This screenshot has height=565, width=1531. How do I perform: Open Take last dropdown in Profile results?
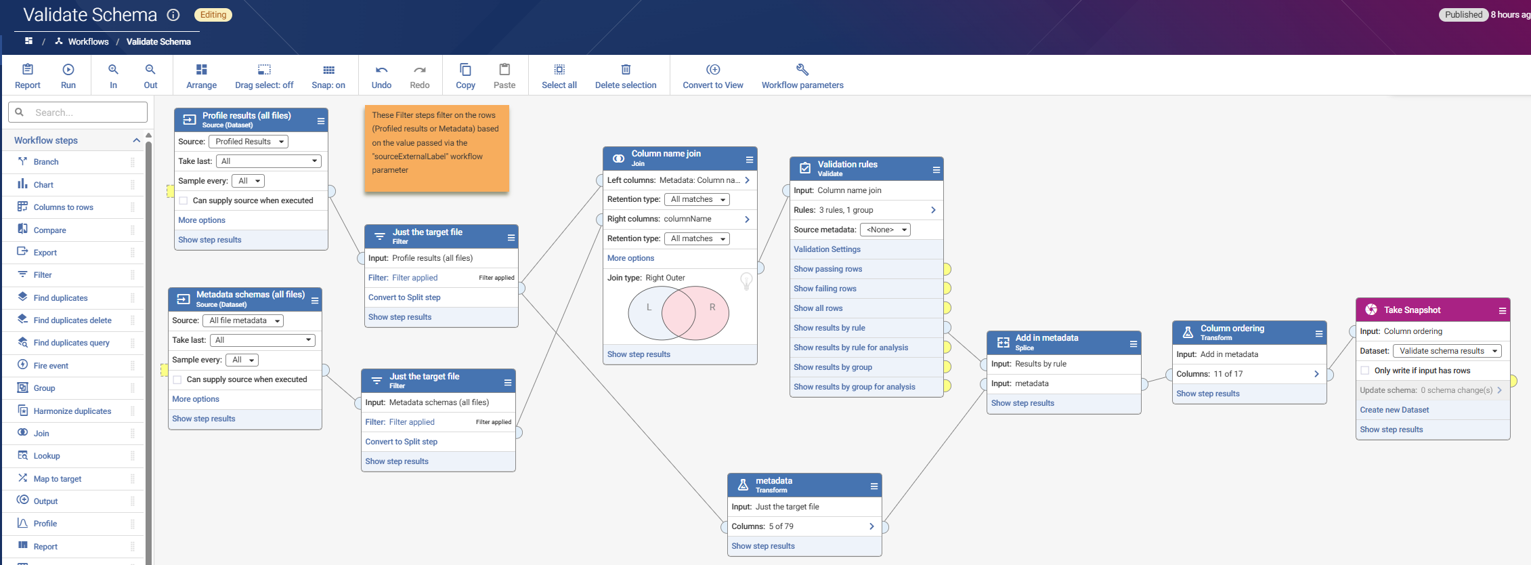tap(268, 161)
